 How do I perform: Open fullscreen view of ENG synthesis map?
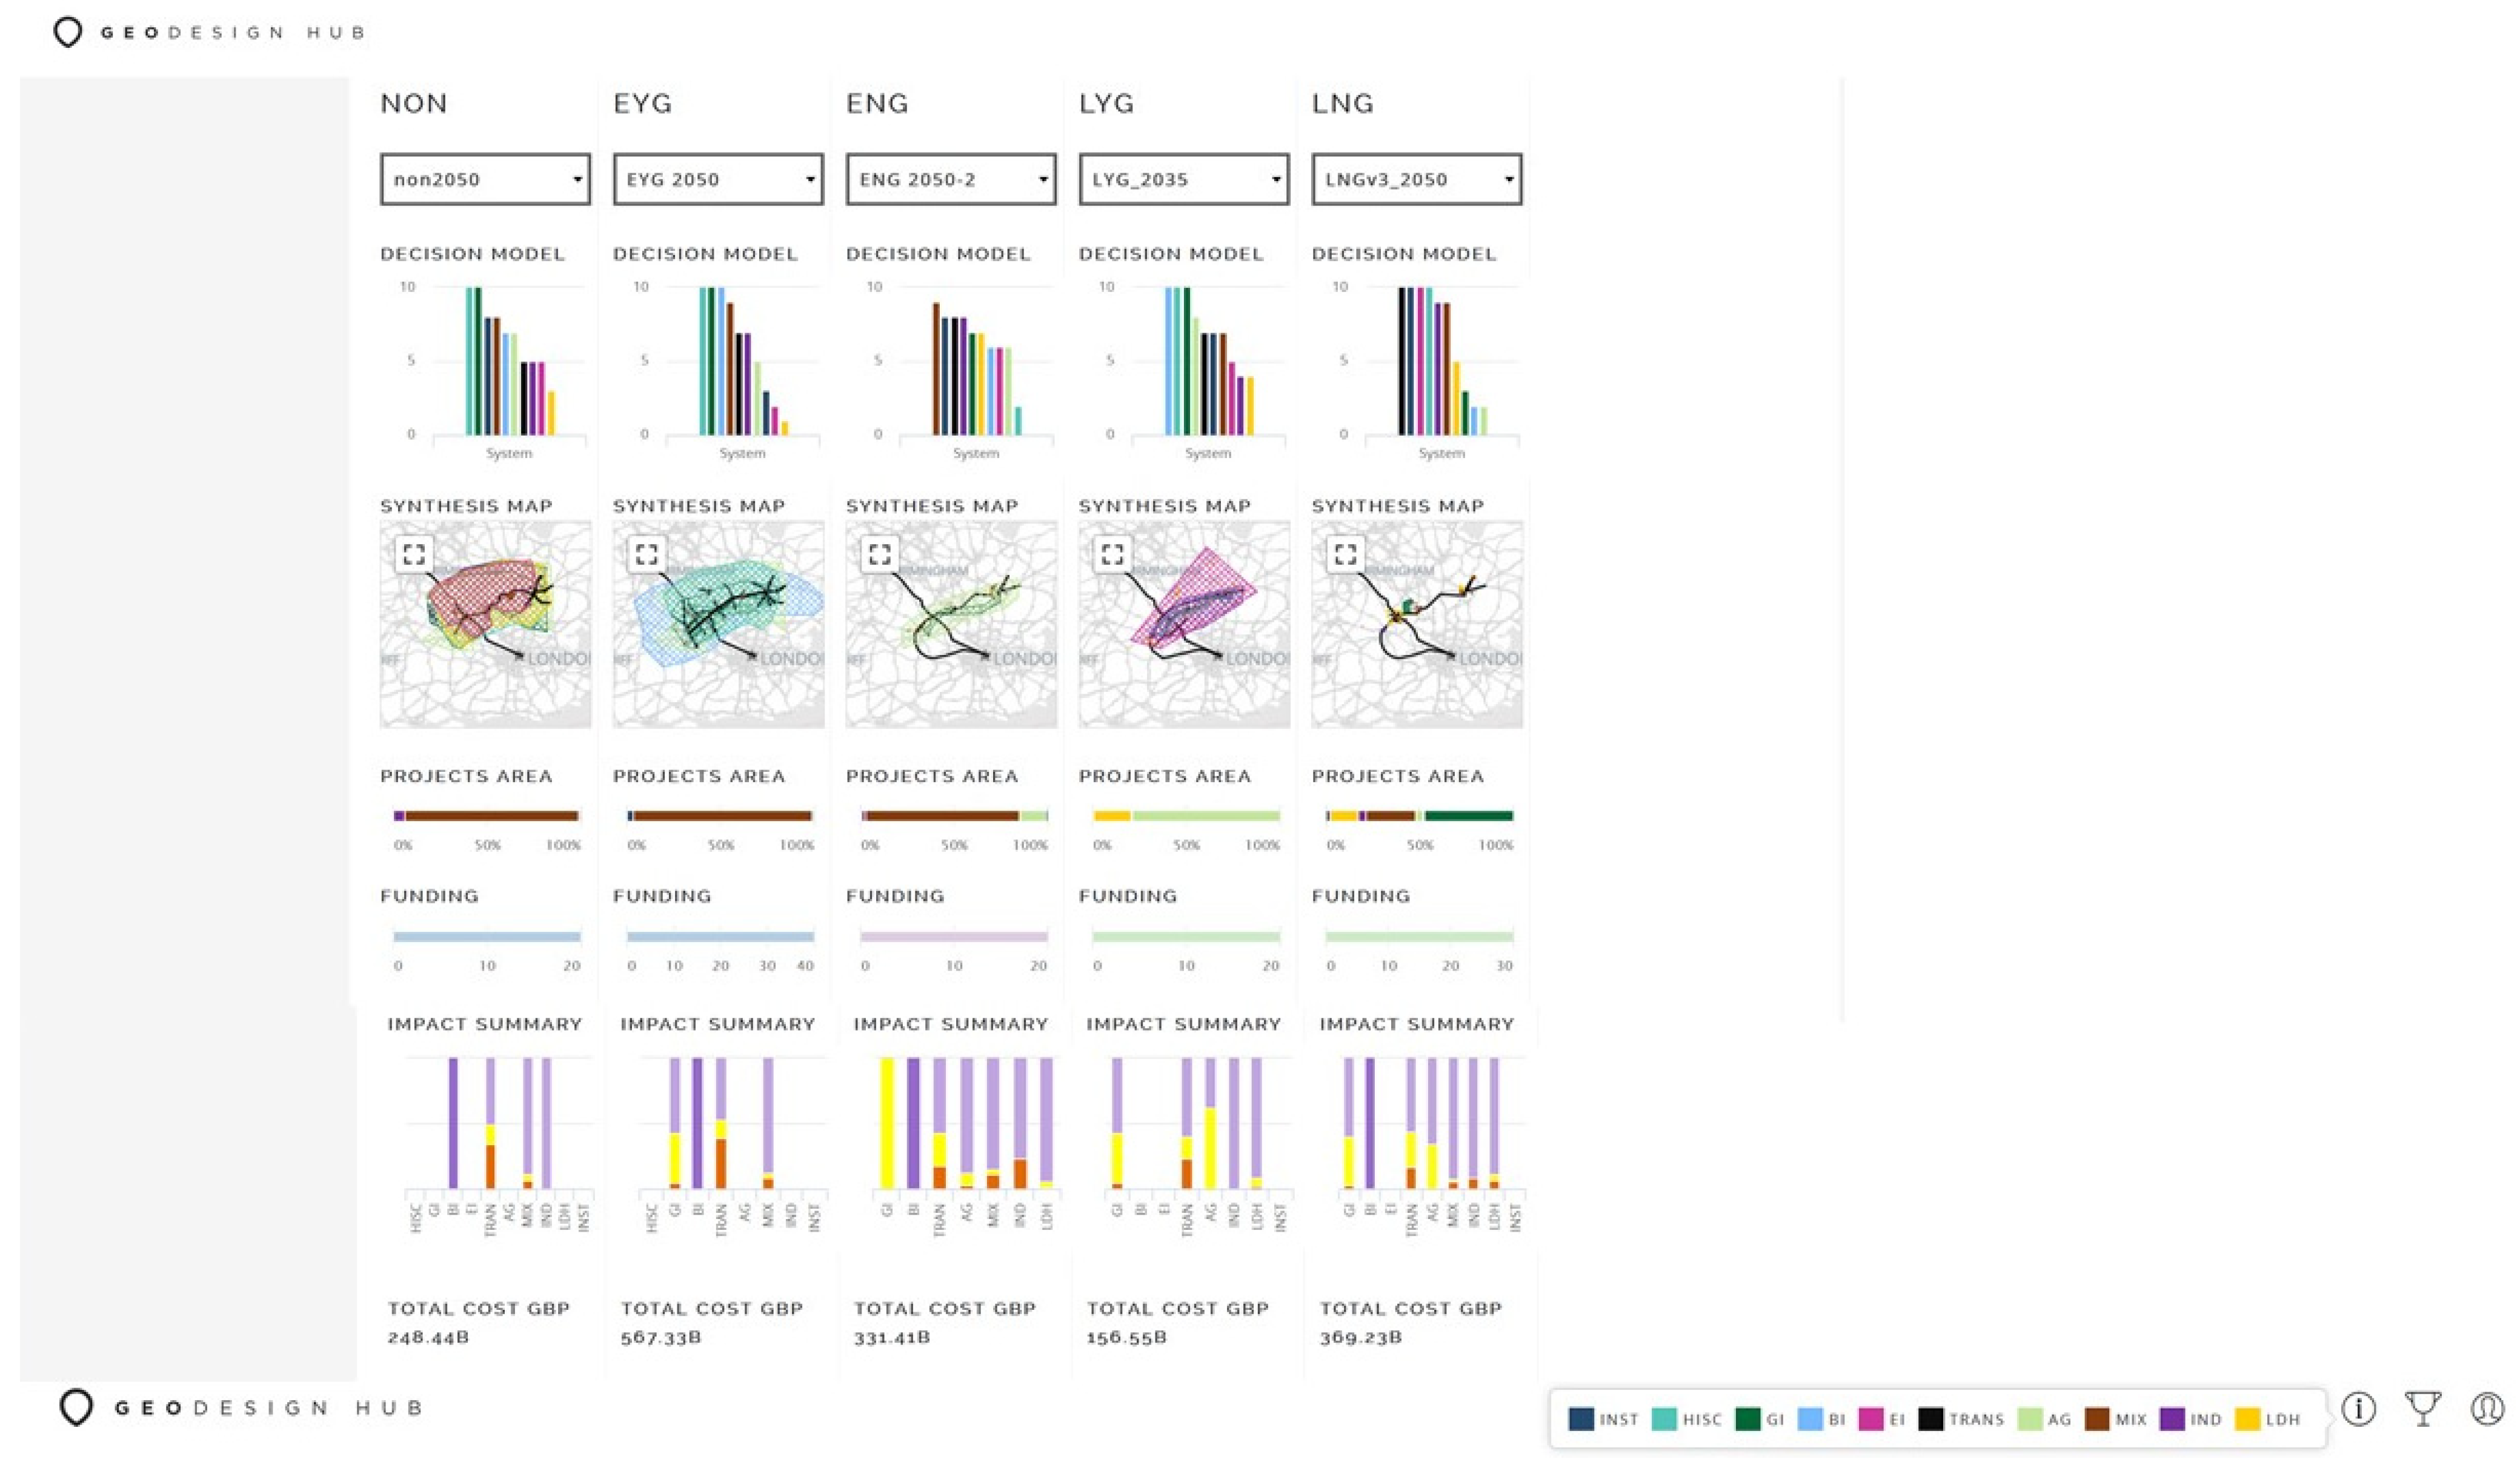(880, 553)
